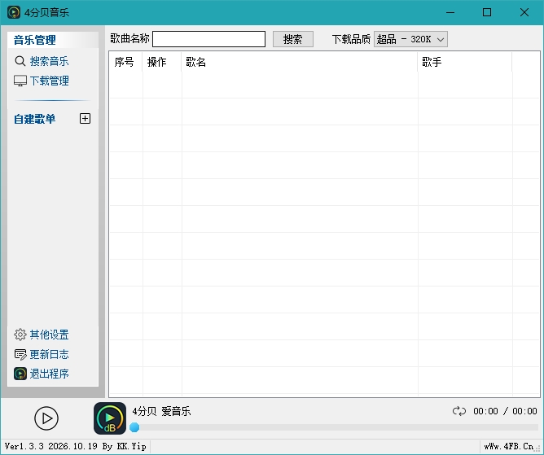Select 退出程序 to quit
544x455 pixels.
click(x=49, y=374)
